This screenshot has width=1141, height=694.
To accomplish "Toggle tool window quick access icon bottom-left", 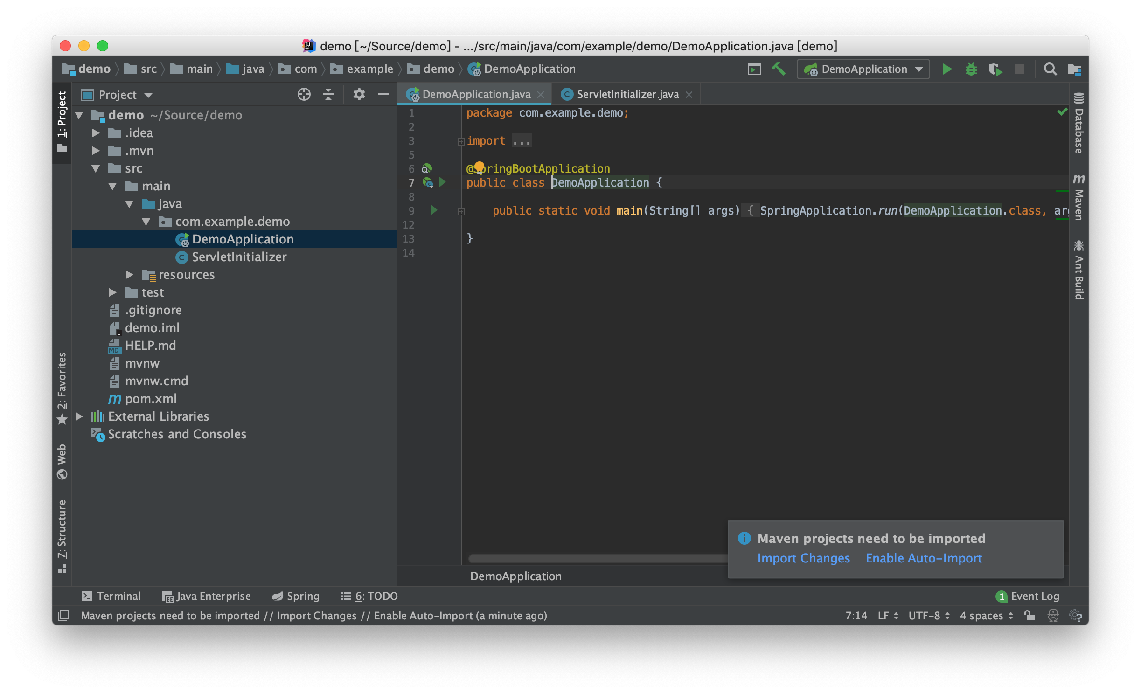I will coord(63,616).
